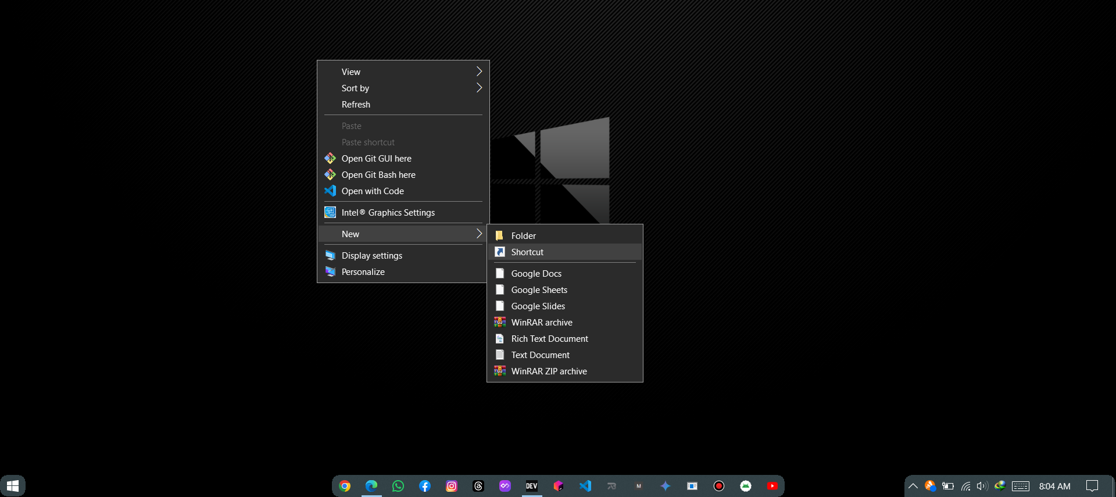This screenshot has height=497, width=1116.
Task: Open the Windows Start button
Action: point(13,486)
